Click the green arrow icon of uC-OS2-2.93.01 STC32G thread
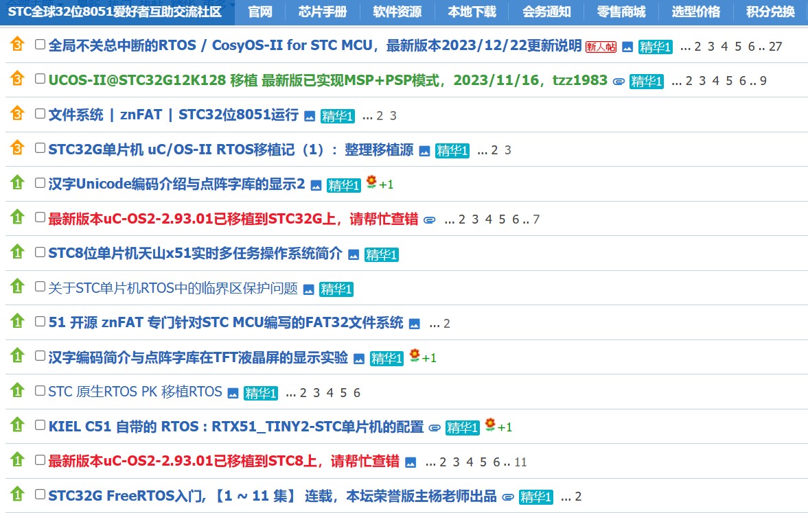The height and width of the screenshot is (513, 808). pos(18,217)
